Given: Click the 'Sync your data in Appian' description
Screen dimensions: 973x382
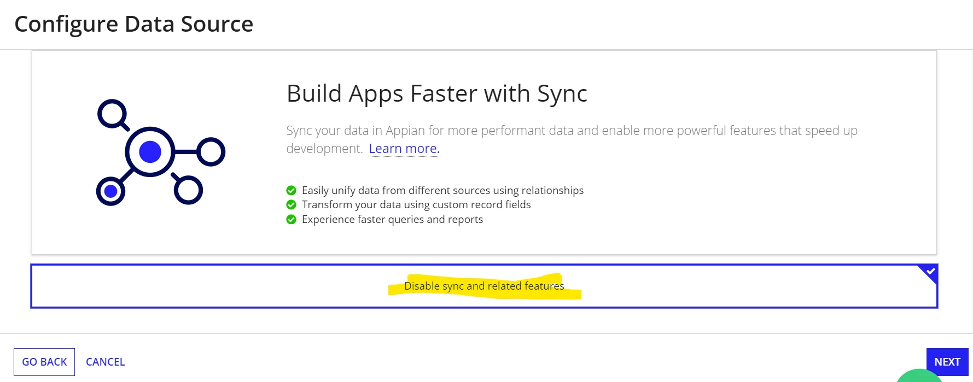Looking at the screenshot, I should (572, 139).
